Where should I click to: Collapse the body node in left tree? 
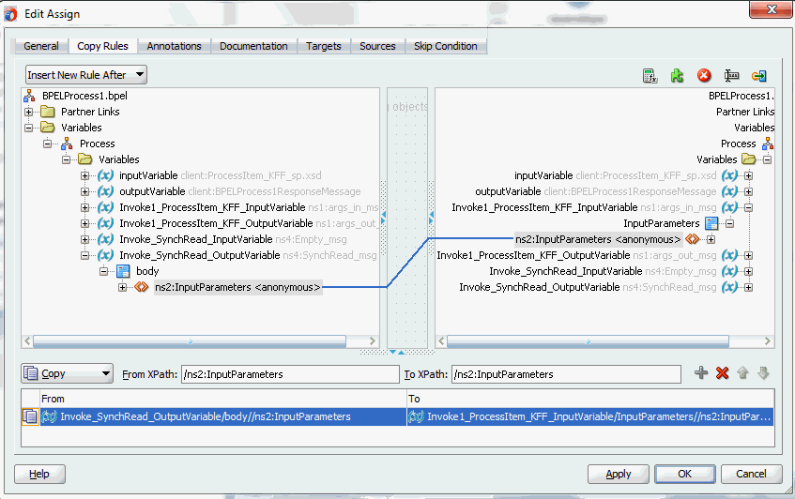103,271
